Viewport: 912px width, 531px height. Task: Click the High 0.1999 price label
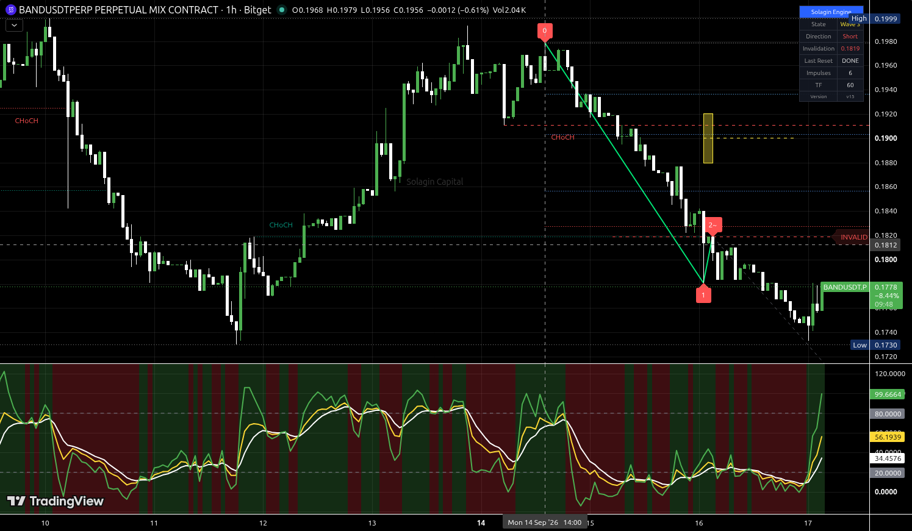pos(875,19)
